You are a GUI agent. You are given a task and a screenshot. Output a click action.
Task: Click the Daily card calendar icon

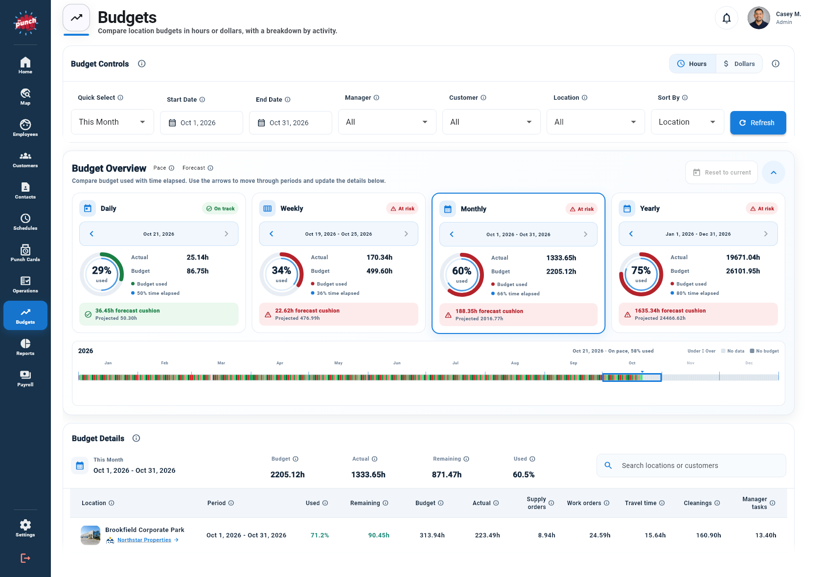[88, 208]
